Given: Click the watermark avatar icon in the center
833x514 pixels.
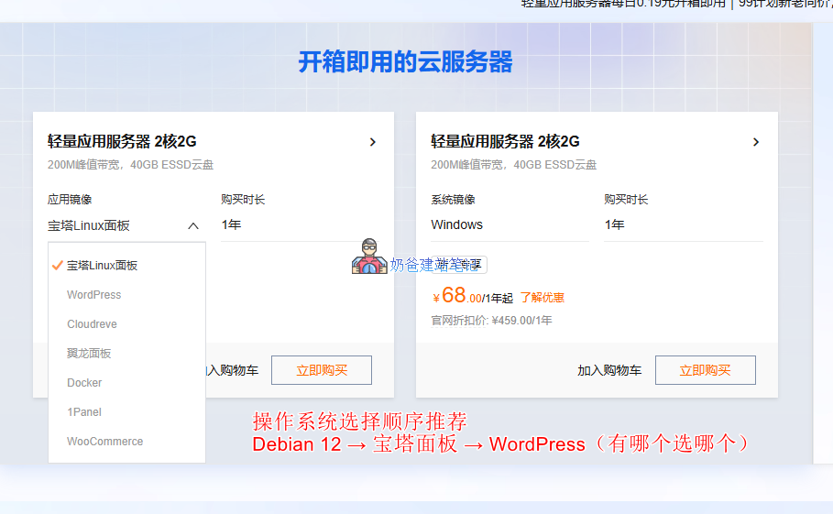Looking at the screenshot, I should (368, 257).
